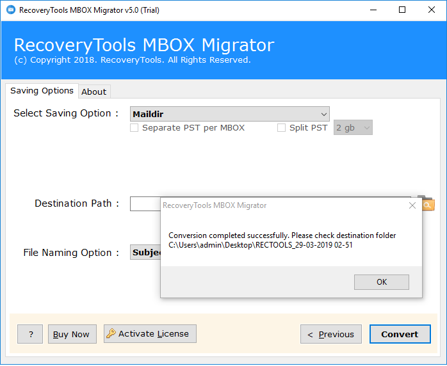Screen dimensions: 447x366
Task: Click the key icon on Activate License
Action: [x=111, y=333]
